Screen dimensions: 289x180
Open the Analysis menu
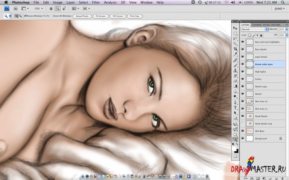coord(110,2)
